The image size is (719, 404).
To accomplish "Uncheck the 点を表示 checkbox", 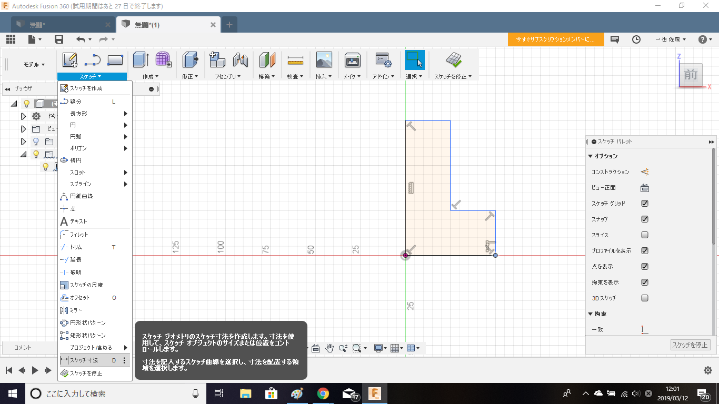I will [645, 267].
